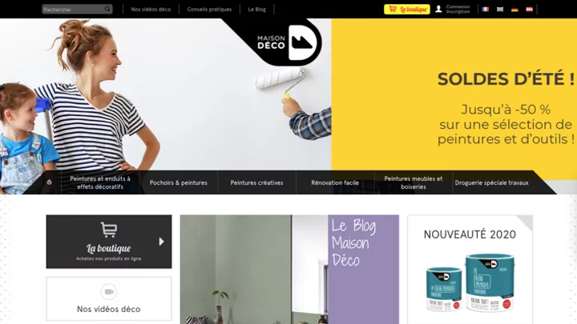
Task: Select Pochoirs & peintures menu item
Action: pyautogui.click(x=179, y=182)
